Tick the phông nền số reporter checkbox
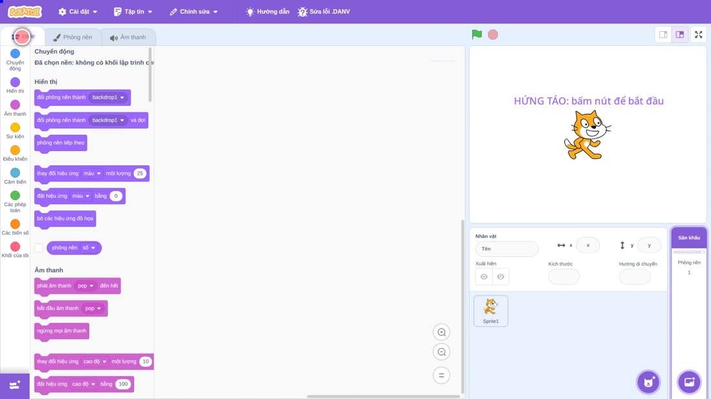 coord(39,248)
